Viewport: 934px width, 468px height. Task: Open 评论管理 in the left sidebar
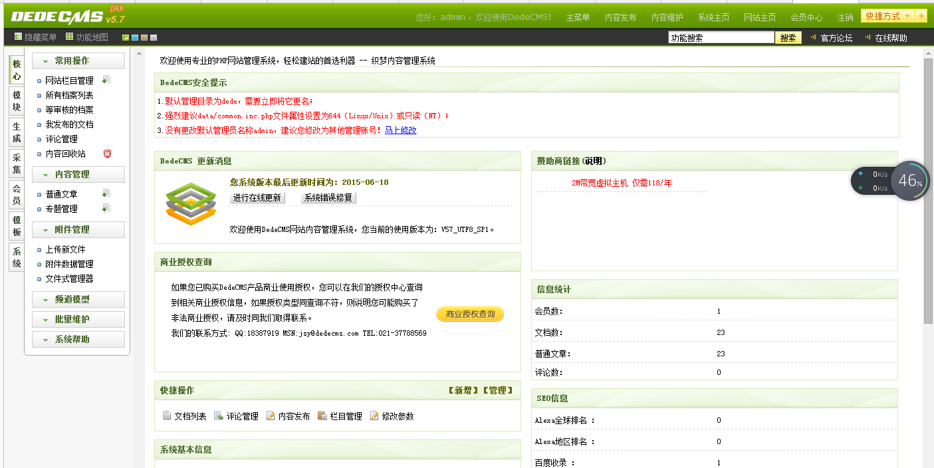(61, 139)
